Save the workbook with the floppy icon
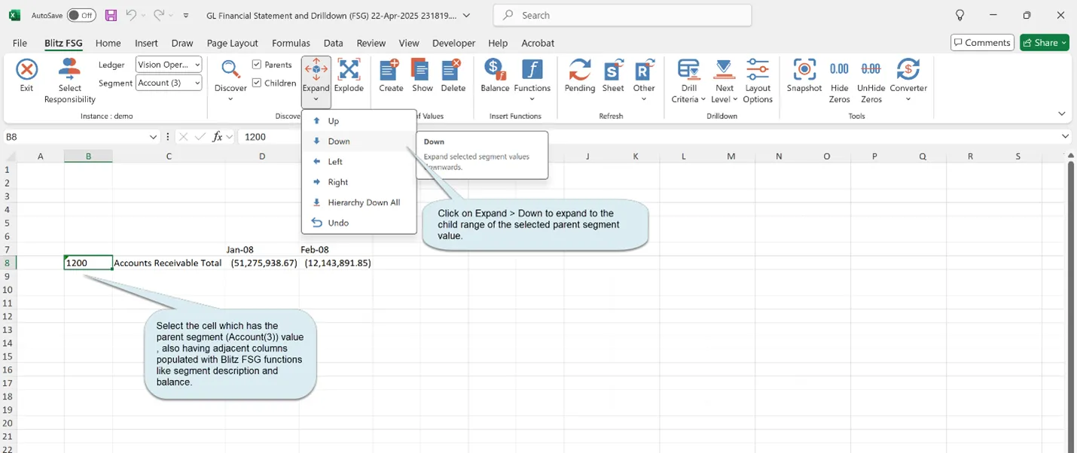 point(111,15)
